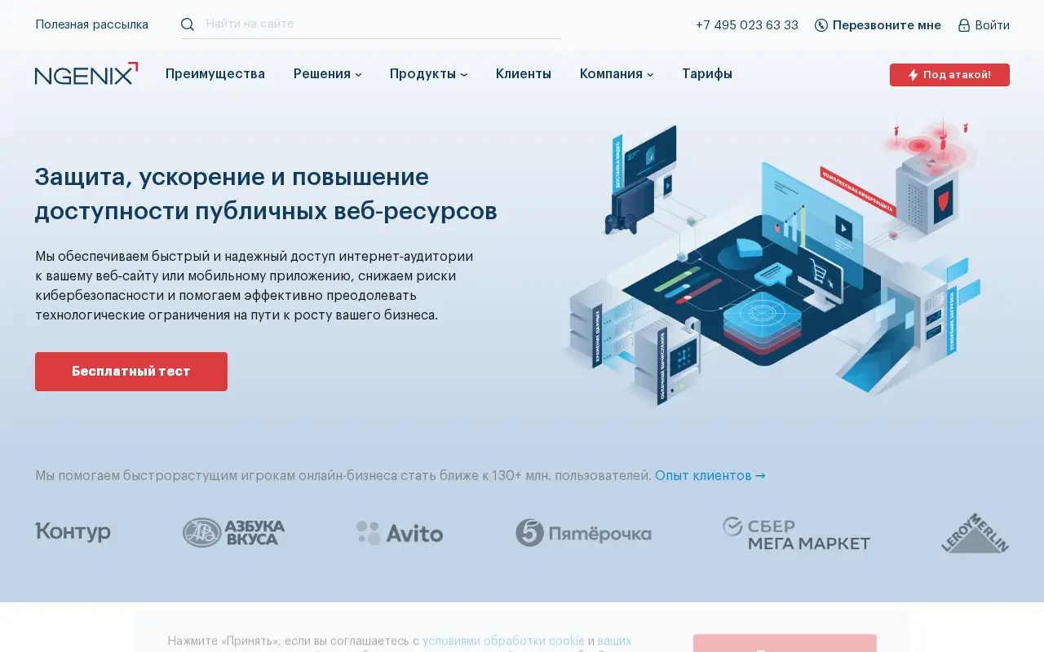Open the 'Полезная рассылка' link
Image resolution: width=1044 pixels, height=652 pixels.
(x=92, y=24)
